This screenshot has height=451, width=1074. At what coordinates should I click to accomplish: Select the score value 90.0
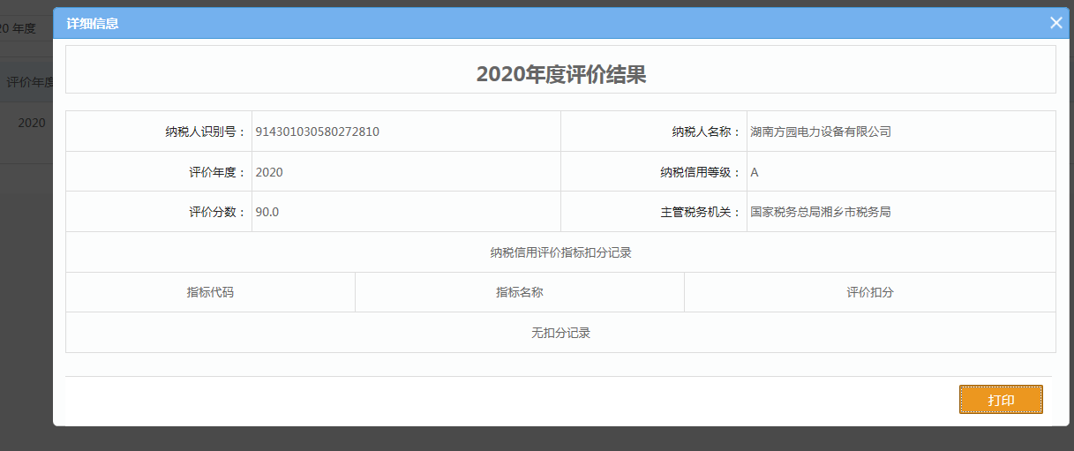[x=267, y=212]
